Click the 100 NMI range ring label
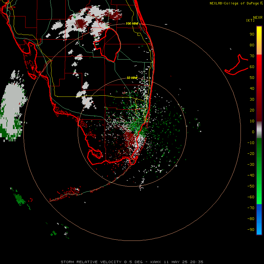This screenshot has height=264, width=264. click(132, 23)
